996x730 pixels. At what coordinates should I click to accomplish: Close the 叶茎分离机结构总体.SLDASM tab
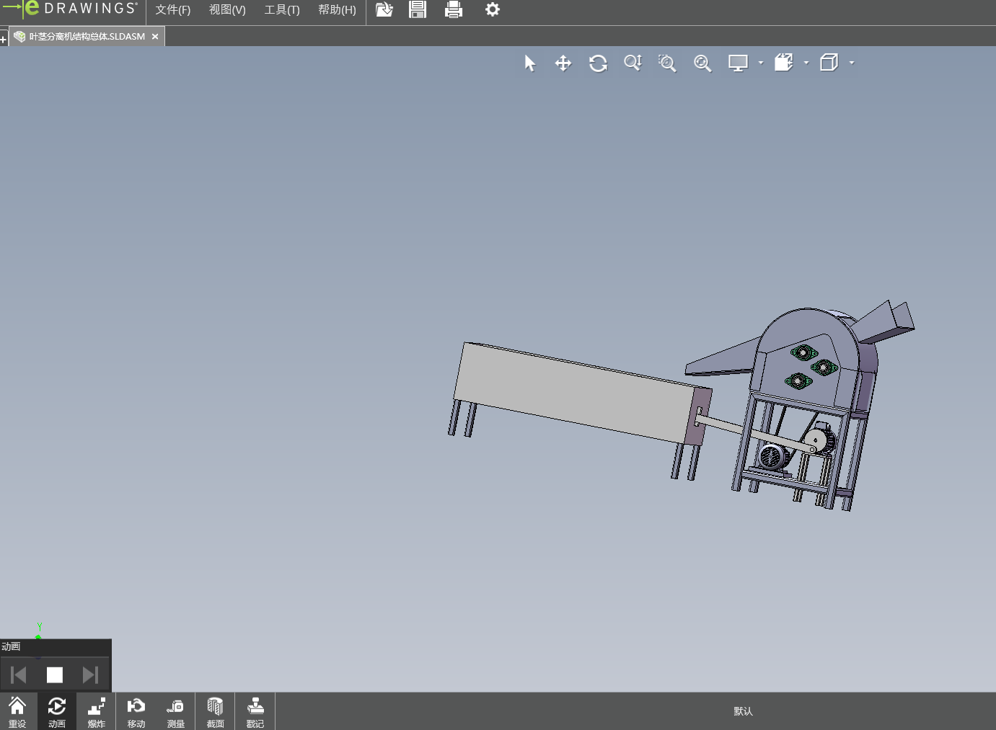click(x=155, y=37)
